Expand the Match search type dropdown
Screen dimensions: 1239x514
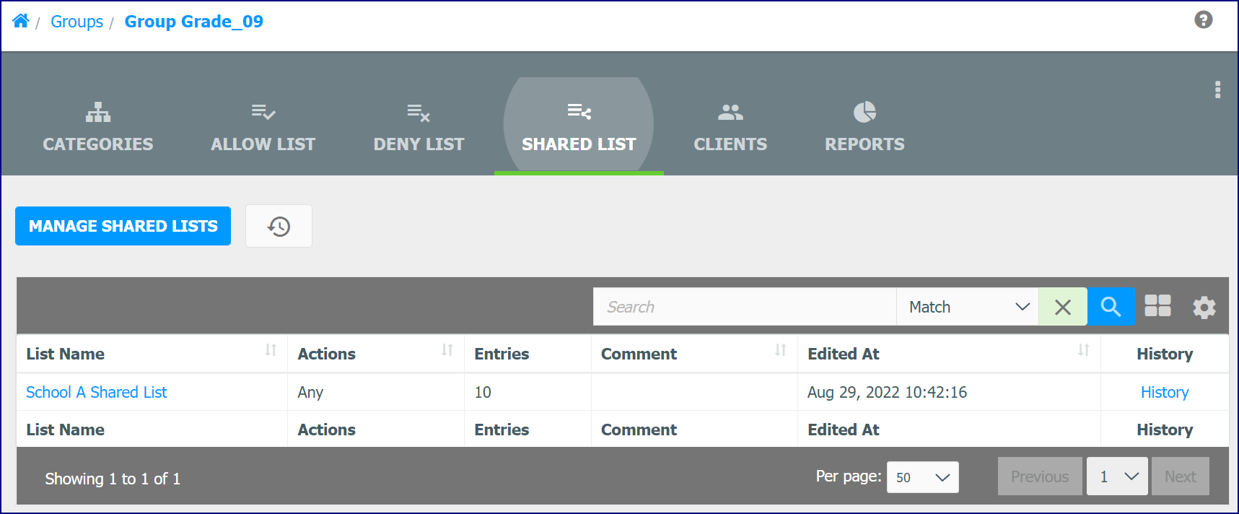967,307
